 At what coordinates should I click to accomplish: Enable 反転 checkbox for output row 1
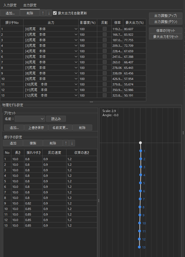click(x=105, y=29)
